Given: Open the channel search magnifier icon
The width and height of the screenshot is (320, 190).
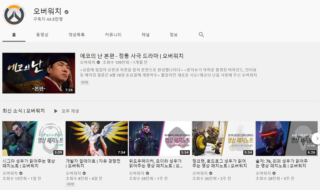Looking at the screenshot, I should point(201,35).
